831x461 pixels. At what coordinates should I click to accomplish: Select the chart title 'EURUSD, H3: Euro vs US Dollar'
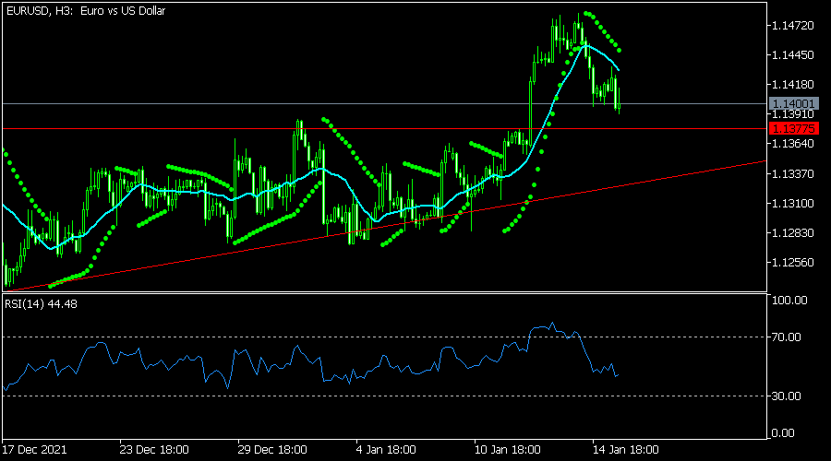pos(86,10)
